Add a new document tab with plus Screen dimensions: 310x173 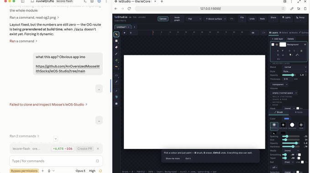point(134,27)
